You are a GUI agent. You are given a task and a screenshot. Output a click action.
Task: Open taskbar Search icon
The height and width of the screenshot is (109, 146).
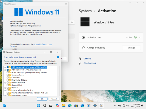pyautogui.click(x=45, y=106)
